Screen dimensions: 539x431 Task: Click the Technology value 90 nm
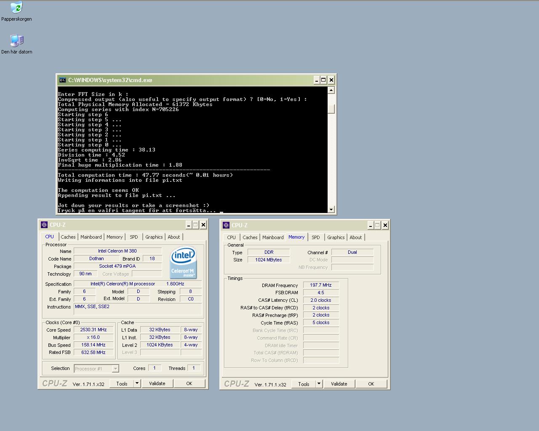(x=85, y=274)
